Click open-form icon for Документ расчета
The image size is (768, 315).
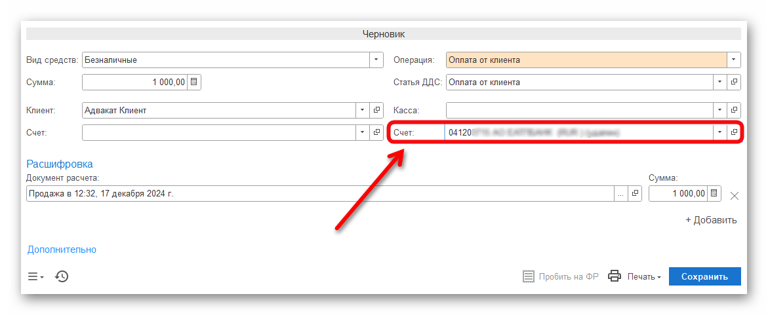pos(635,194)
